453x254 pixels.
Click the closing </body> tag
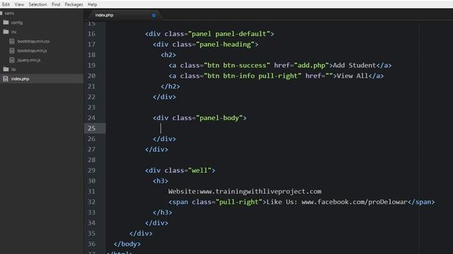click(127, 244)
